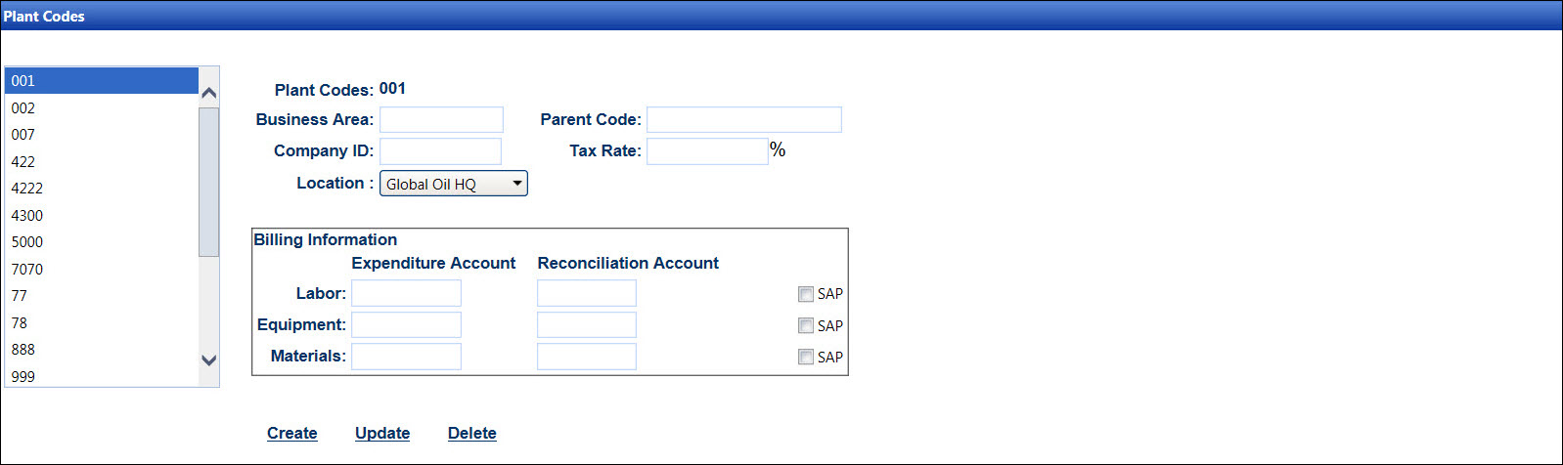Open the Location dropdown

pos(453,184)
